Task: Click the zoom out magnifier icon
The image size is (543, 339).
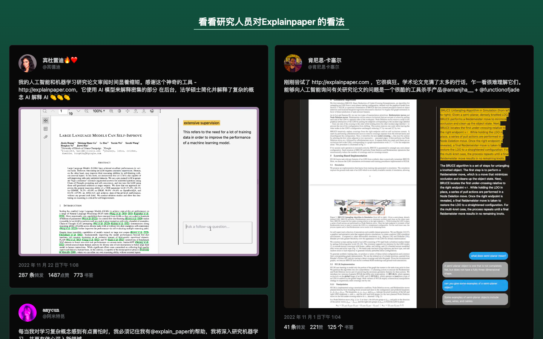Action: 87,111
